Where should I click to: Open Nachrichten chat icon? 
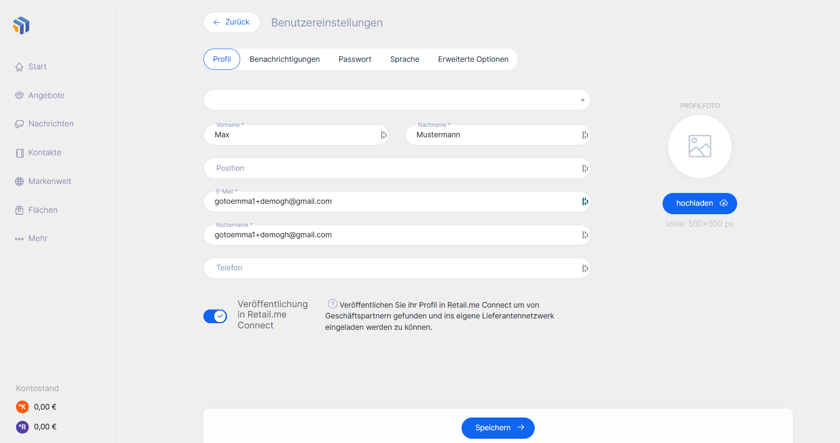19,124
